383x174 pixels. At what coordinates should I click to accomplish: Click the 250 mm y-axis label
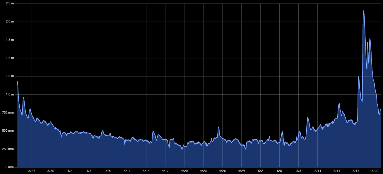coord(8,149)
